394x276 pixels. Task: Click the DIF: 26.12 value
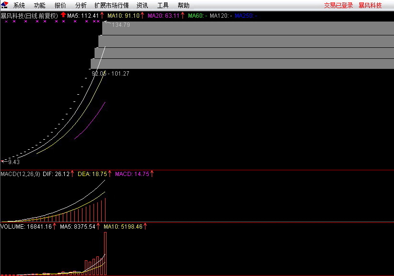[56, 174]
